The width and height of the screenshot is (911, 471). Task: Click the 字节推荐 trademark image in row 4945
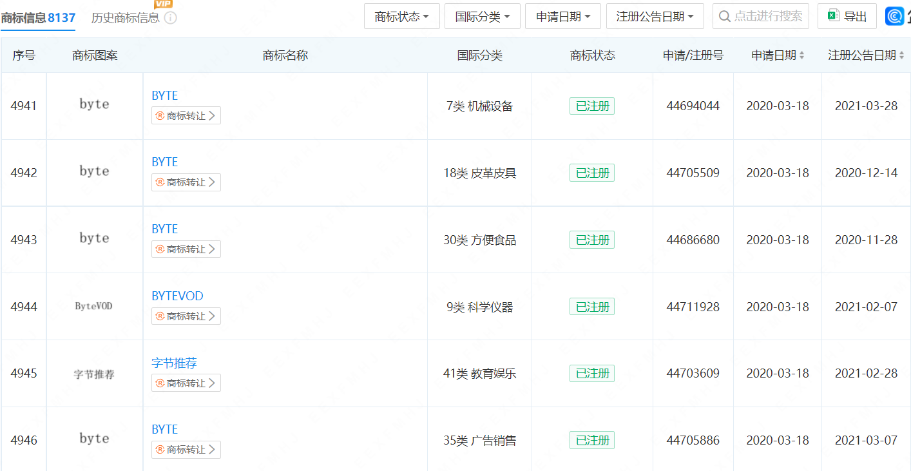[x=94, y=374]
